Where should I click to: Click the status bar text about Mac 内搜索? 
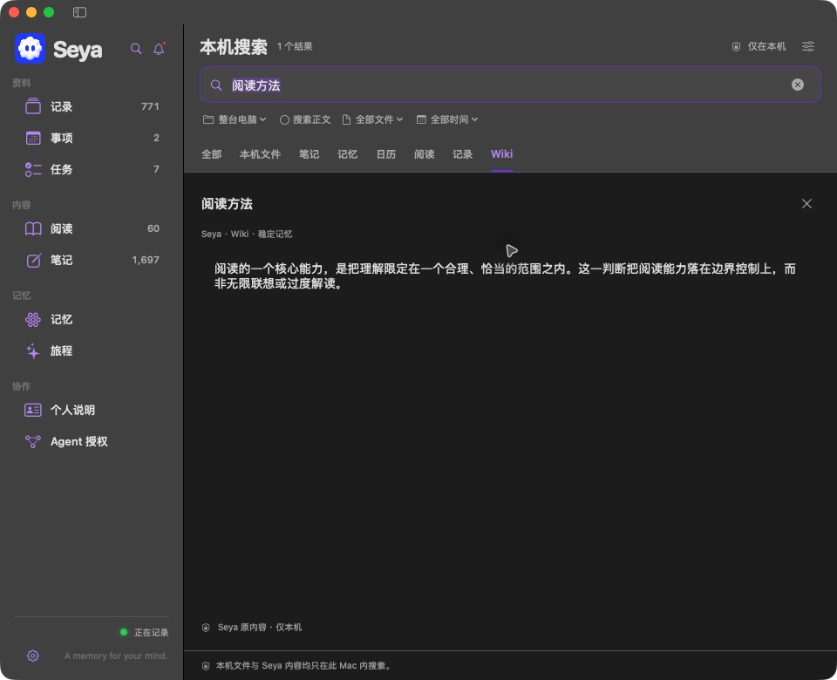[x=303, y=666]
